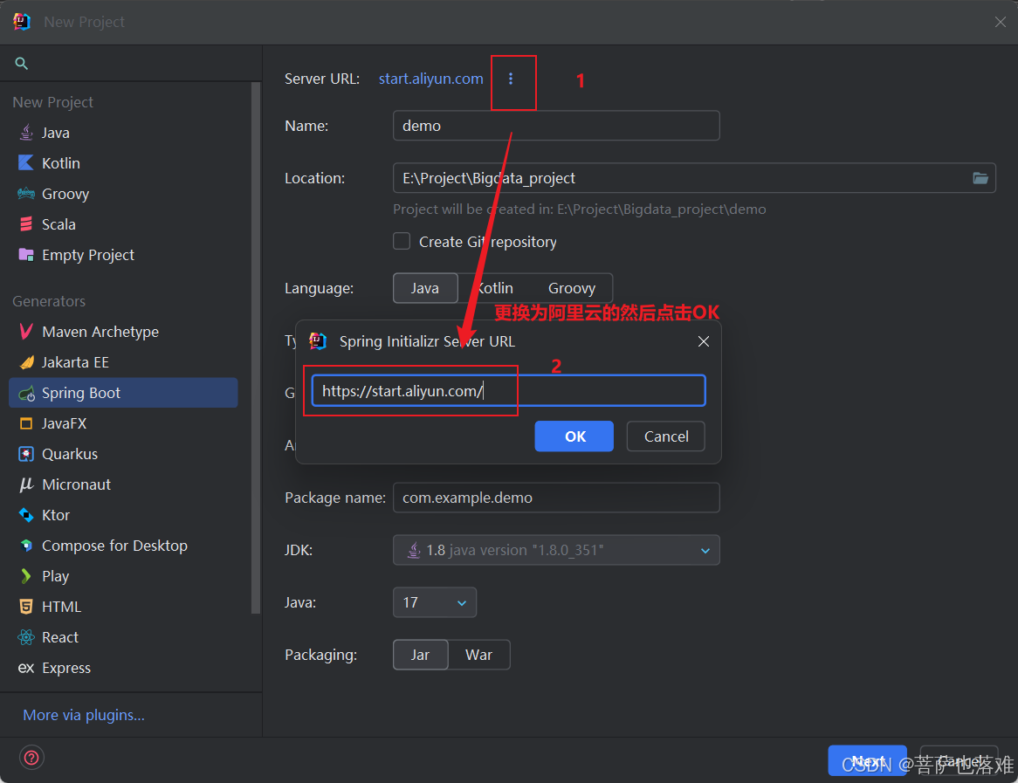The image size is (1018, 783).
Task: Select the Micronaut generator icon
Action: click(26, 484)
